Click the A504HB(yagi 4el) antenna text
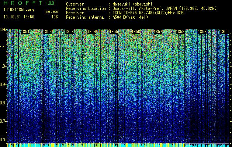The width and height of the screenshot is (232, 147). [130, 17]
